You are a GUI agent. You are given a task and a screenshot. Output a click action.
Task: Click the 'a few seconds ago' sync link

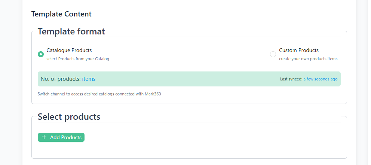320,79
